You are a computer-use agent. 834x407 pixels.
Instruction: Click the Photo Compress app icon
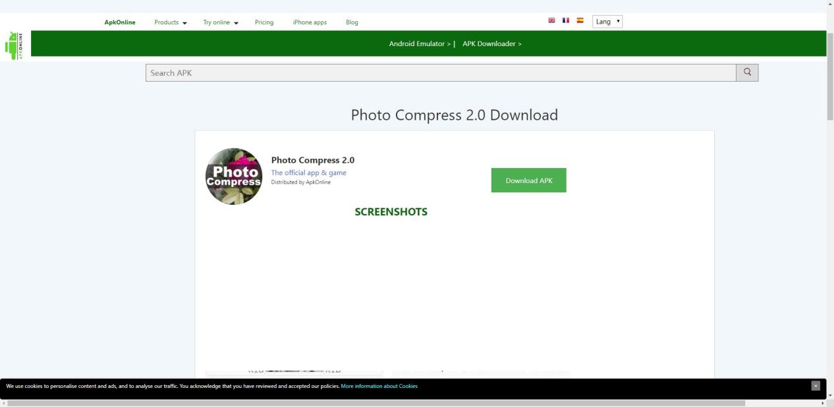pos(234,176)
